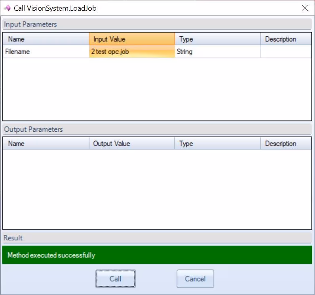Click Description column header in Input Parameters

(286, 39)
